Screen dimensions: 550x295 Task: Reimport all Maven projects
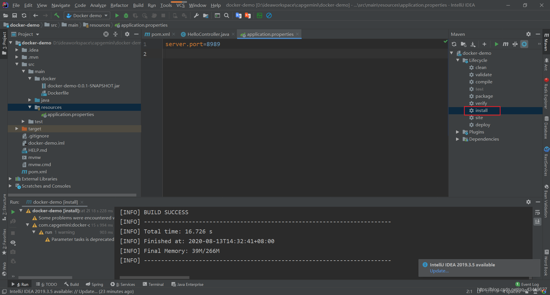pos(454,44)
